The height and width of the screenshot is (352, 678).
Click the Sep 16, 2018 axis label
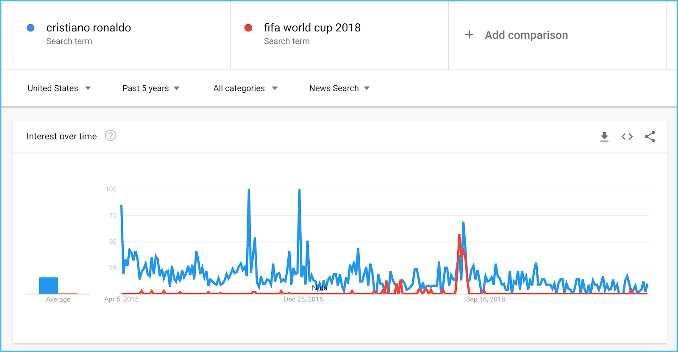[485, 299]
